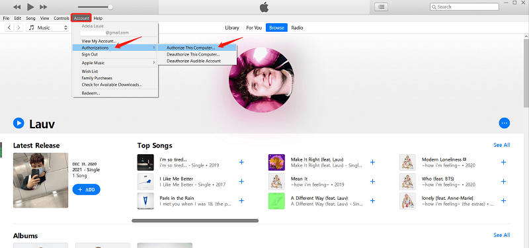Expand the Apple Music submenu
529x248 pixels.
(115, 63)
